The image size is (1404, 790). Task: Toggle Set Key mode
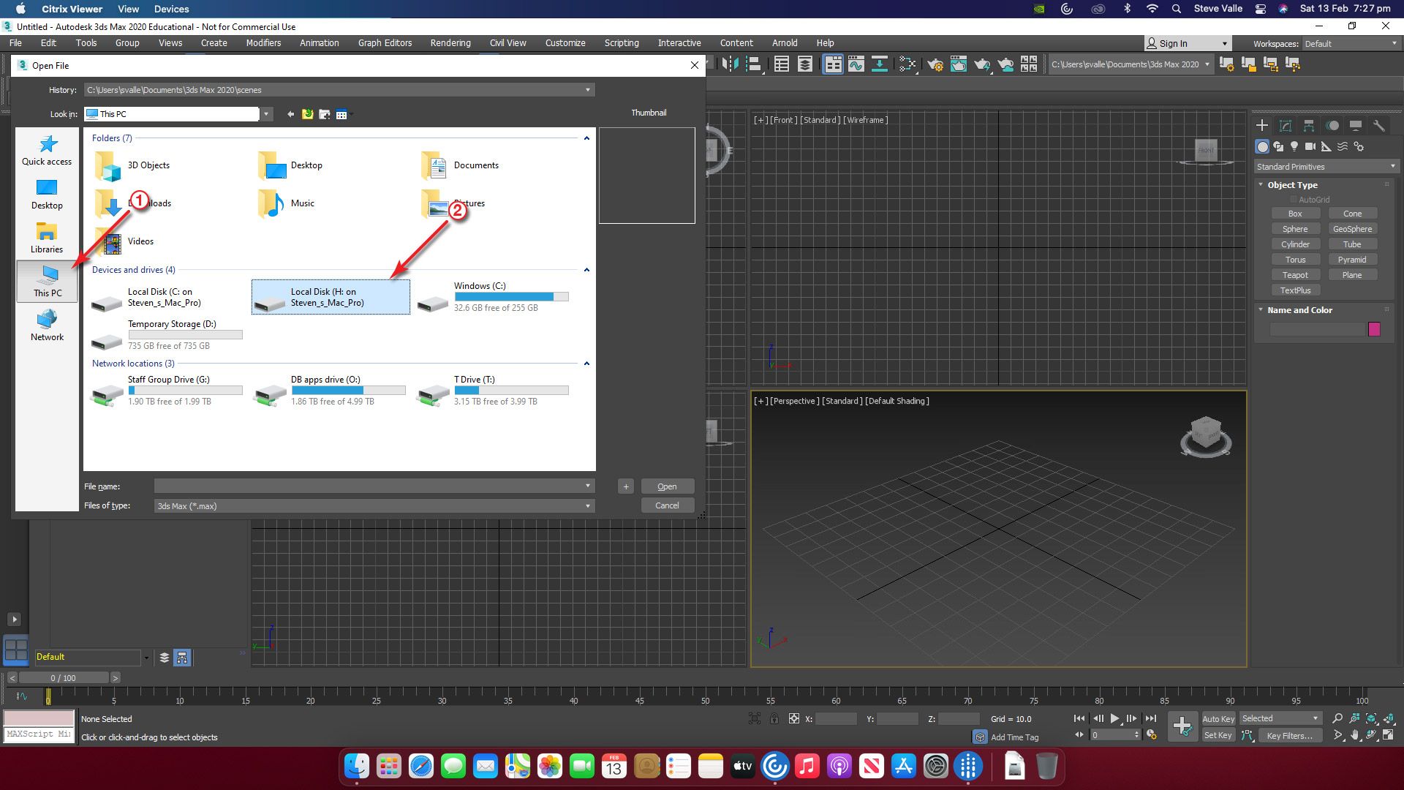(1218, 735)
